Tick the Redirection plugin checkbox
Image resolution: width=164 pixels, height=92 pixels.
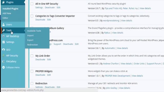(32, 83)
